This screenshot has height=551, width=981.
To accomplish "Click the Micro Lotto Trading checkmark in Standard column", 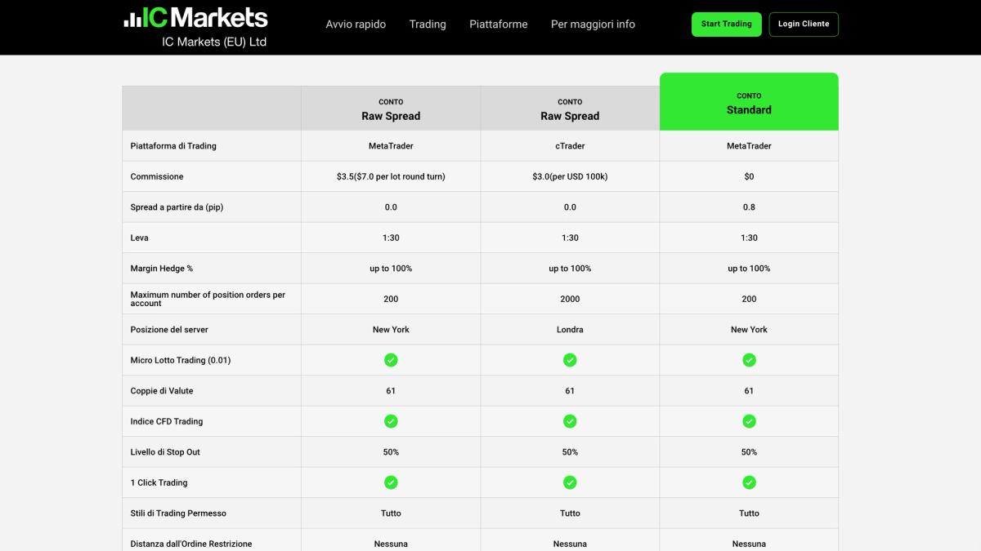I will (x=749, y=360).
